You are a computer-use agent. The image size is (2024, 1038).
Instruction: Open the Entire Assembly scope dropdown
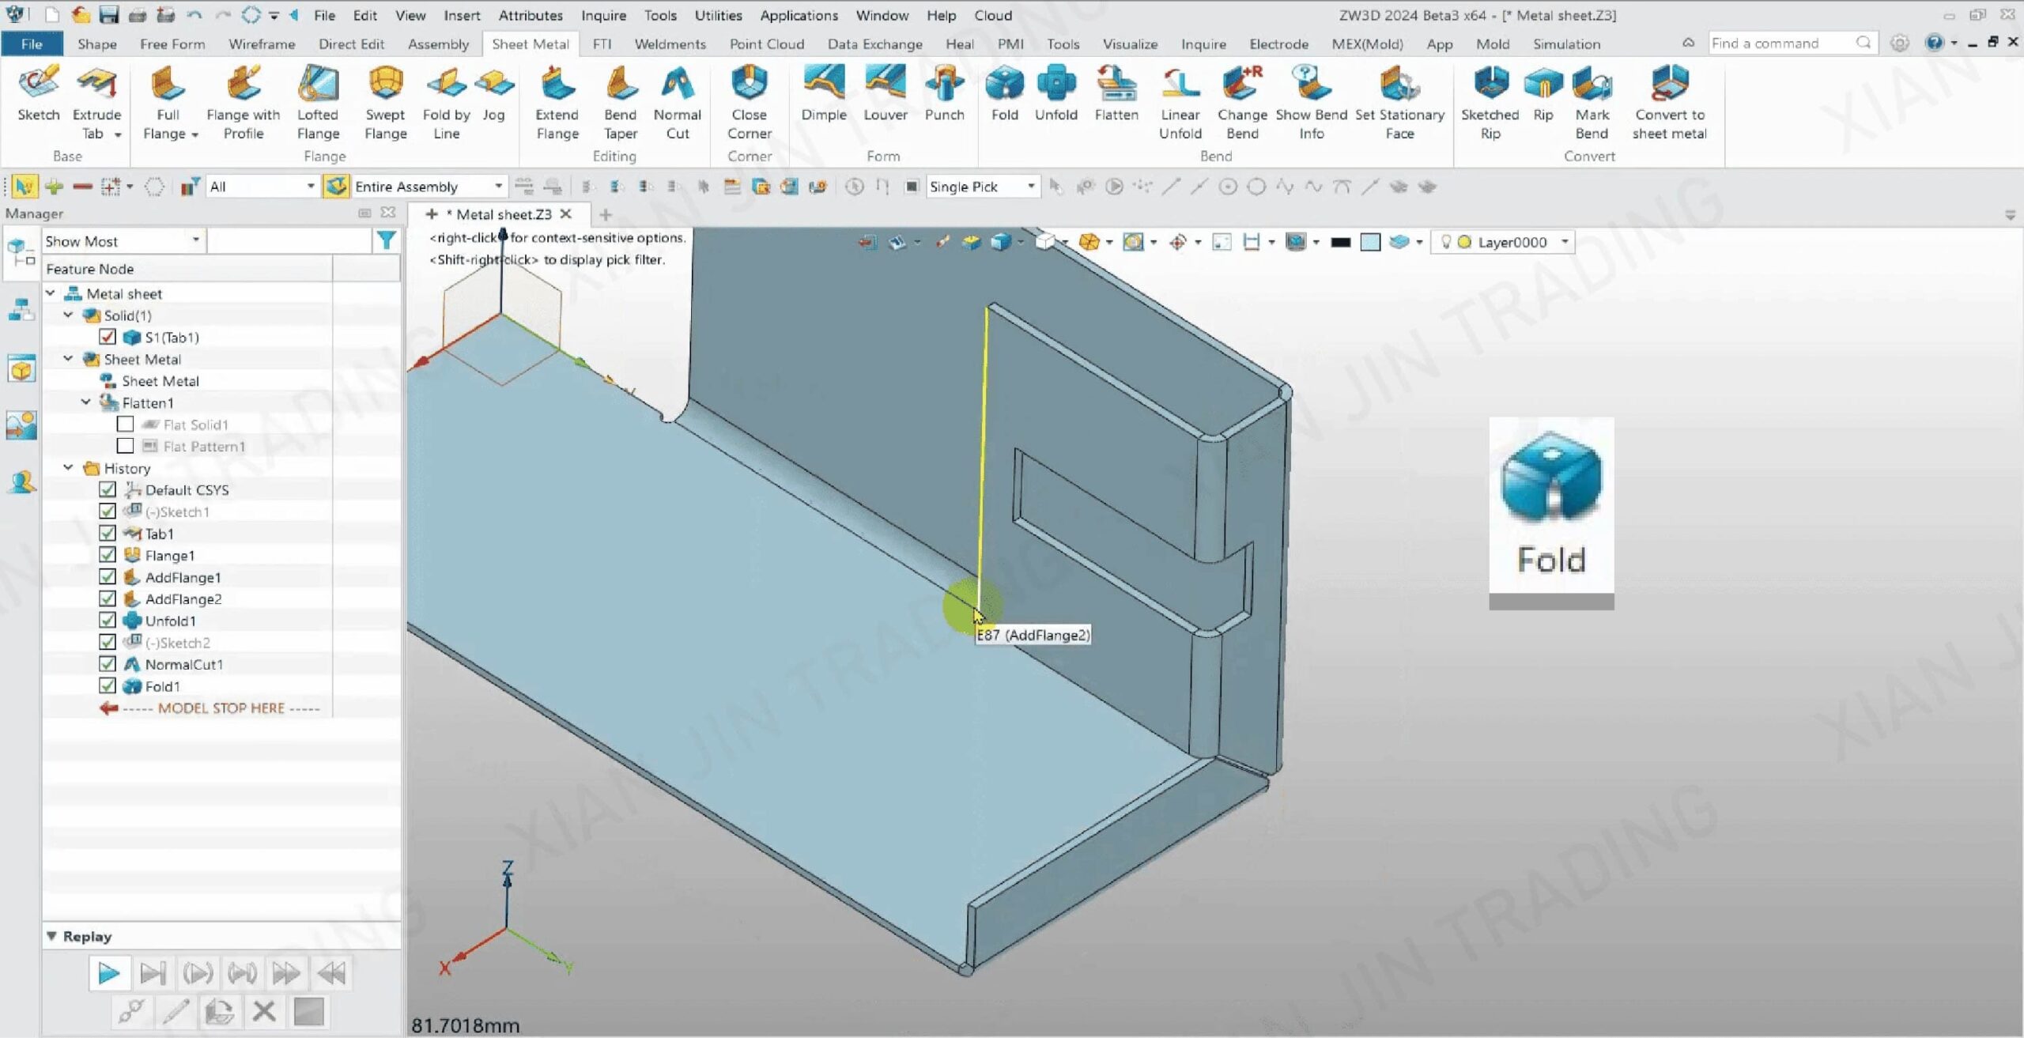[498, 187]
